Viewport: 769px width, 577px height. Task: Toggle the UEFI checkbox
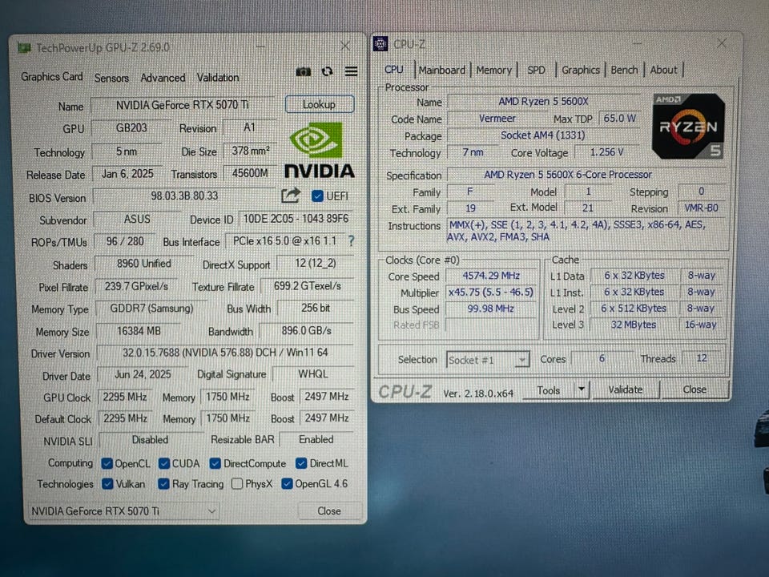pos(317,196)
